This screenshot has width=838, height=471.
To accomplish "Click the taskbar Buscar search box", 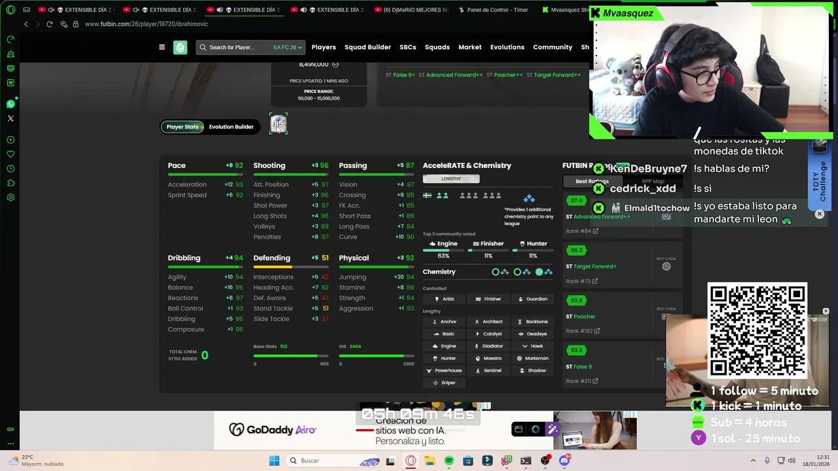I will point(334,461).
